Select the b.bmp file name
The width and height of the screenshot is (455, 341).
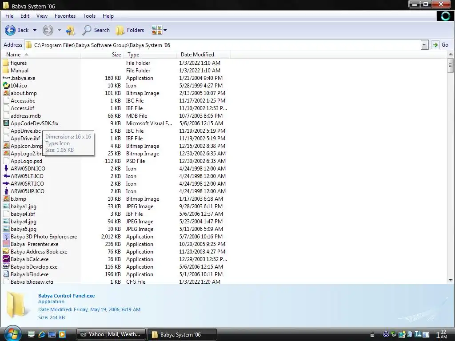pyautogui.click(x=18, y=198)
